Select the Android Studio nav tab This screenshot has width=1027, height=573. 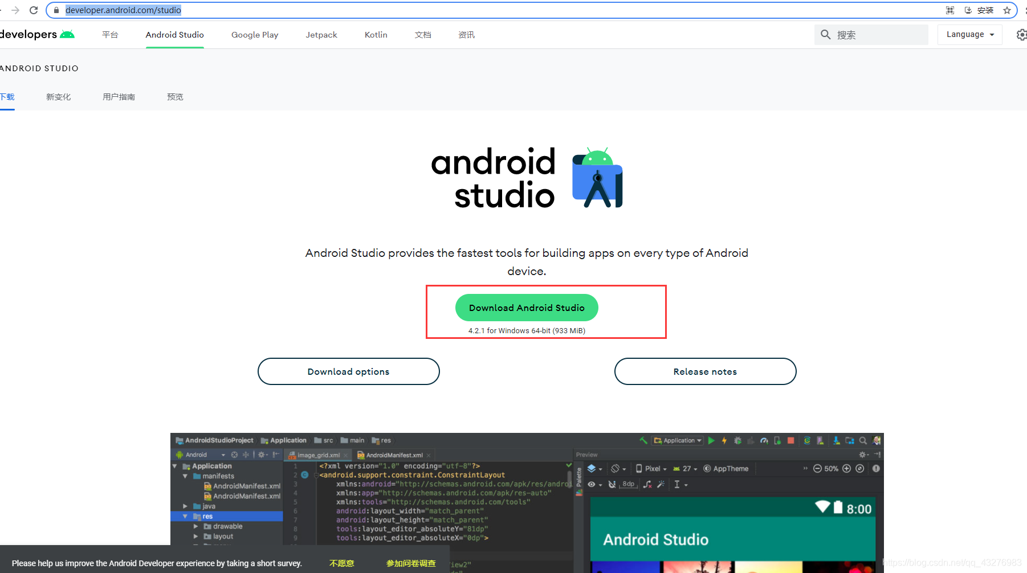[x=174, y=35]
